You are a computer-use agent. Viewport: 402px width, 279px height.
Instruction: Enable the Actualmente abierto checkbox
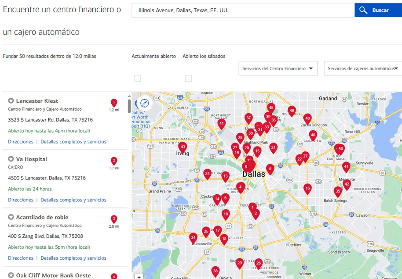point(137,78)
